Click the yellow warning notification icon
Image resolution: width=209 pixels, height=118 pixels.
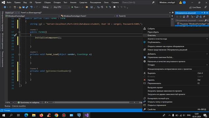tap(181, 2)
